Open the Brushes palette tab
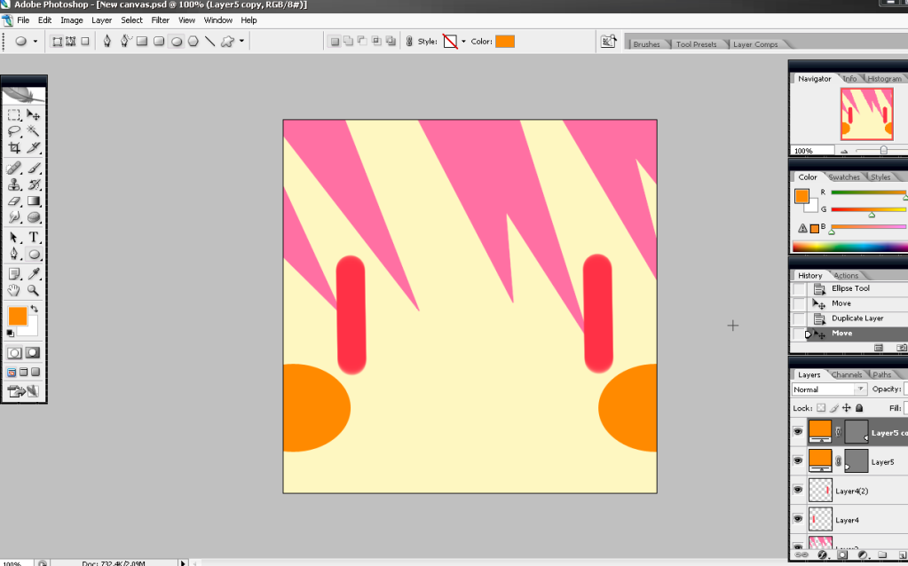Screen dimensions: 908x566 tap(646, 44)
